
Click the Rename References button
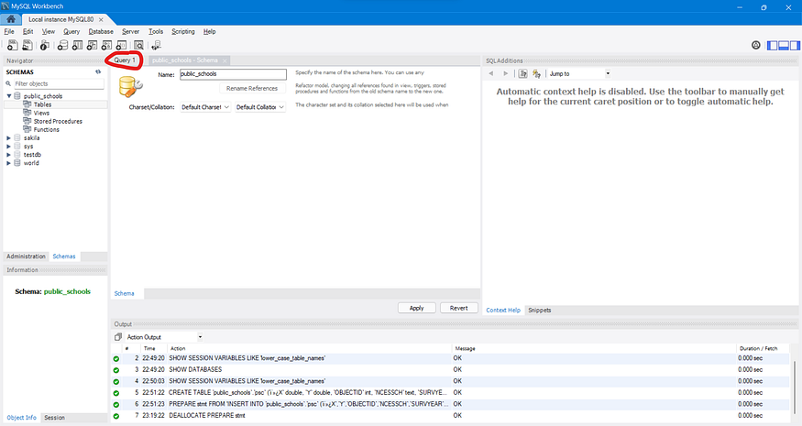coord(252,89)
